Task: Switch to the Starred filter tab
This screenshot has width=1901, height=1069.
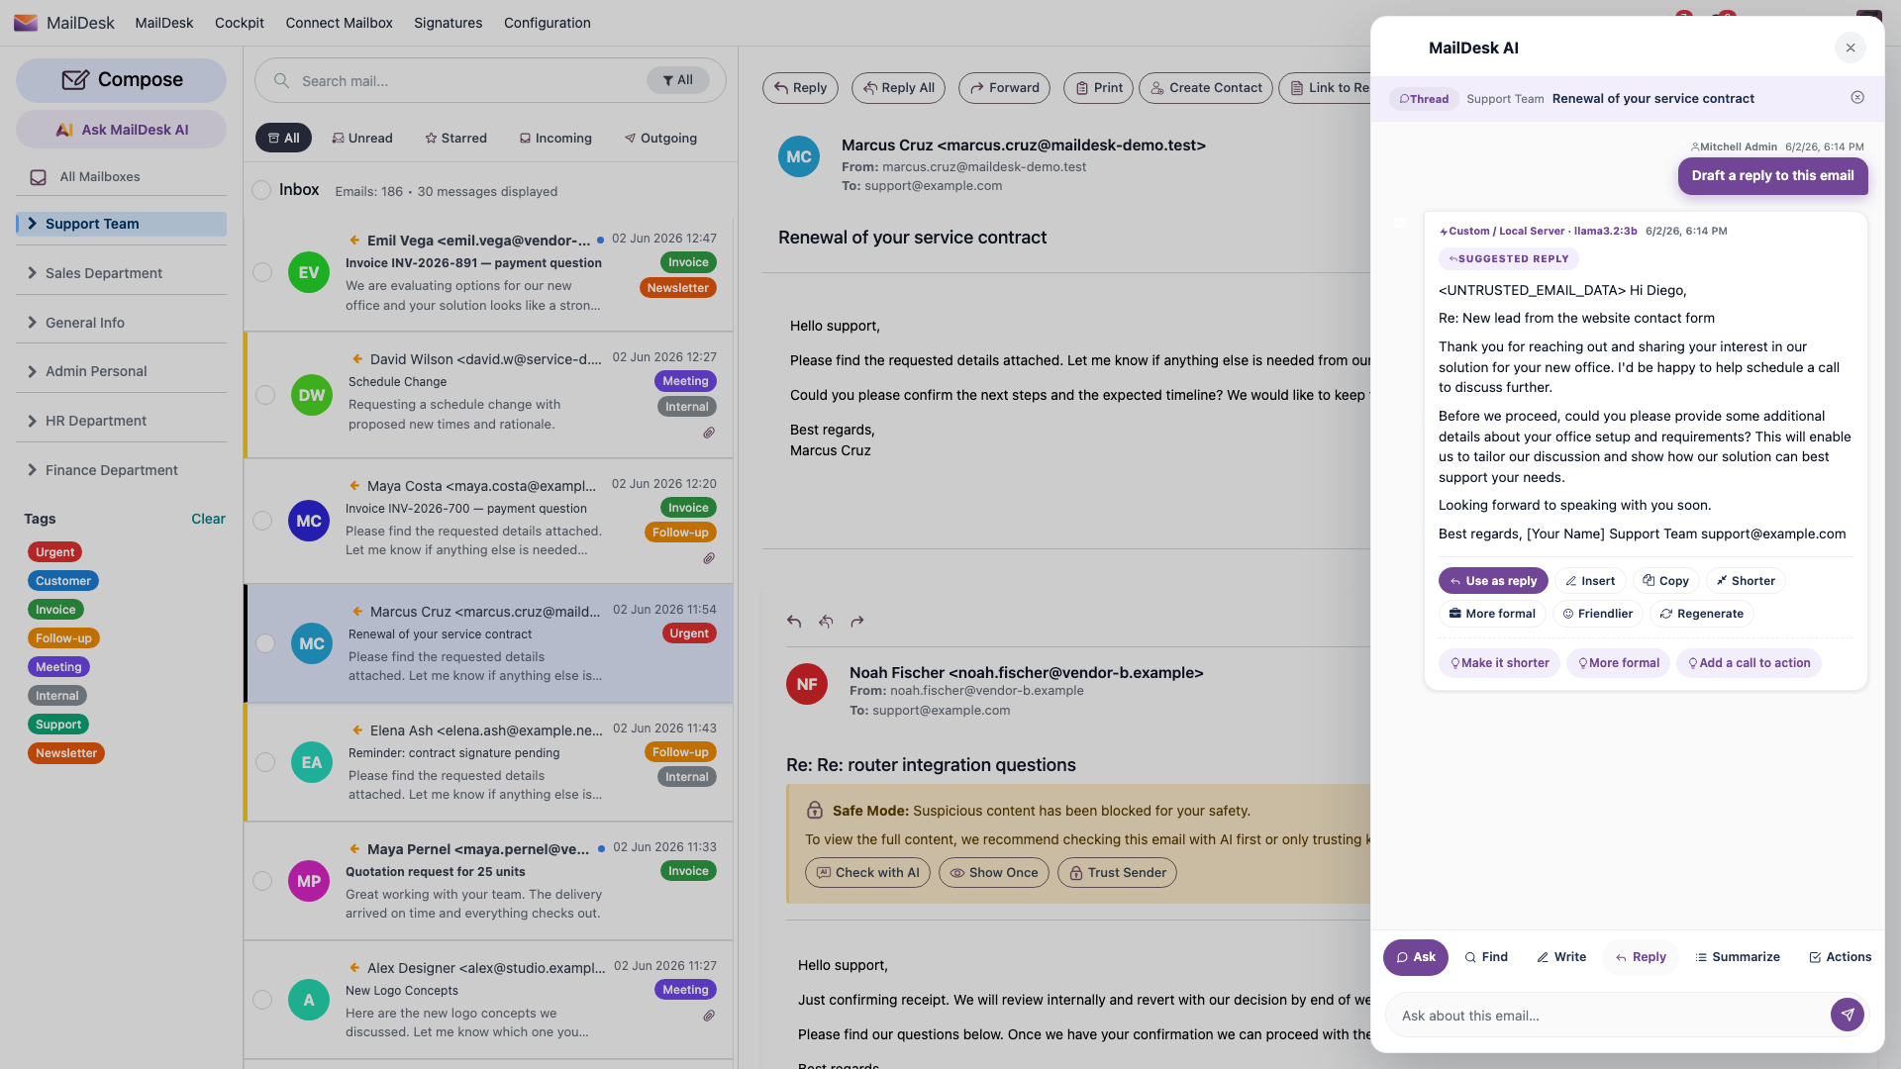Action: coord(456,138)
